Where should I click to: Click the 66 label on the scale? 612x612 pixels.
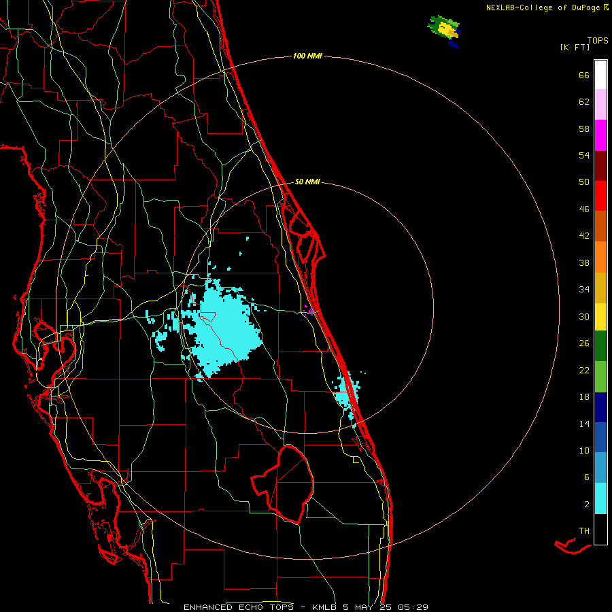tap(584, 75)
